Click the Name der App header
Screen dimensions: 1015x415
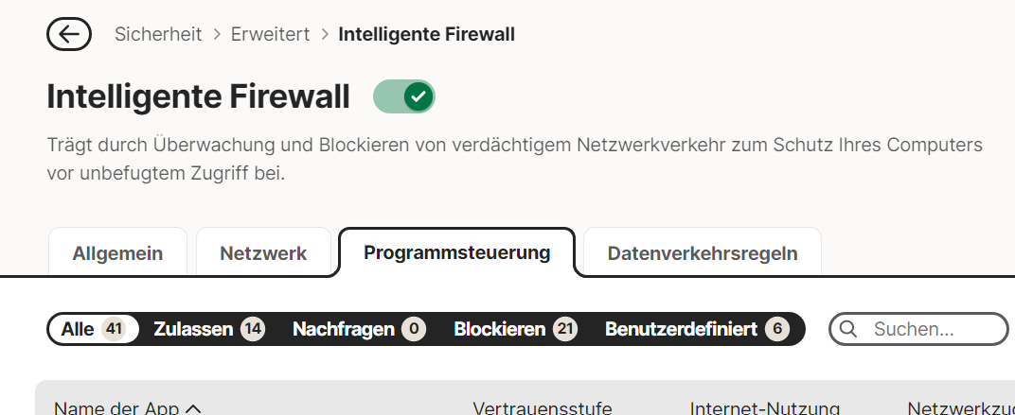(116, 408)
